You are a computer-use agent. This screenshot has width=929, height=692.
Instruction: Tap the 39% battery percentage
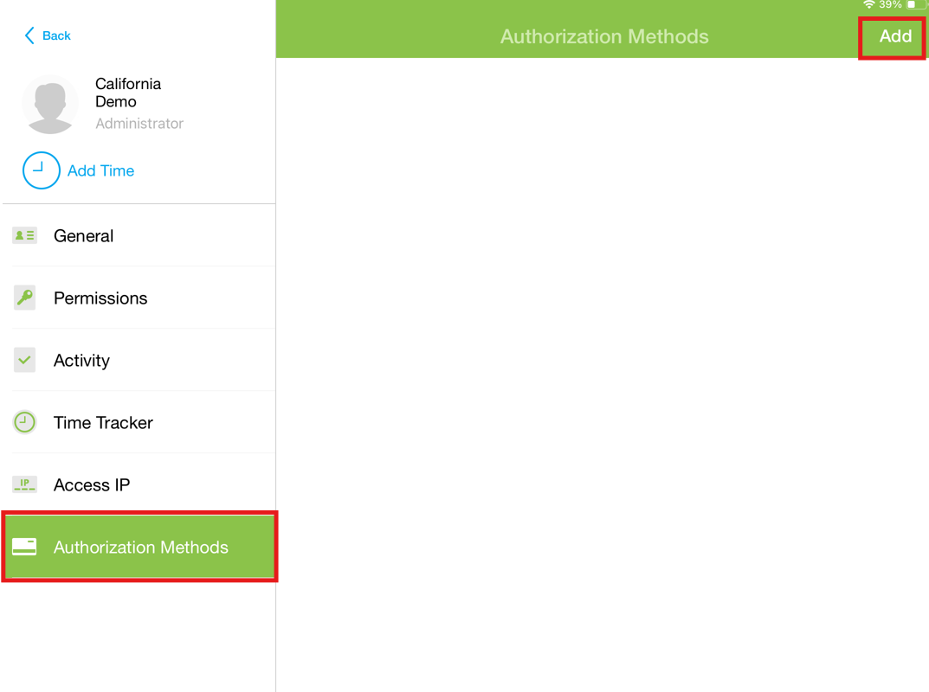click(890, 4)
